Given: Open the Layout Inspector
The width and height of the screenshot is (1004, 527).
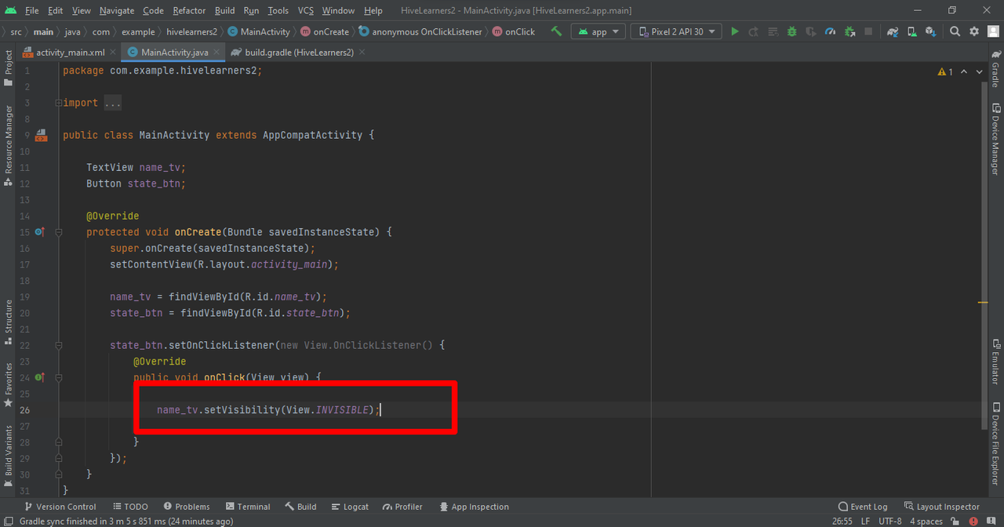Looking at the screenshot, I should point(941,507).
